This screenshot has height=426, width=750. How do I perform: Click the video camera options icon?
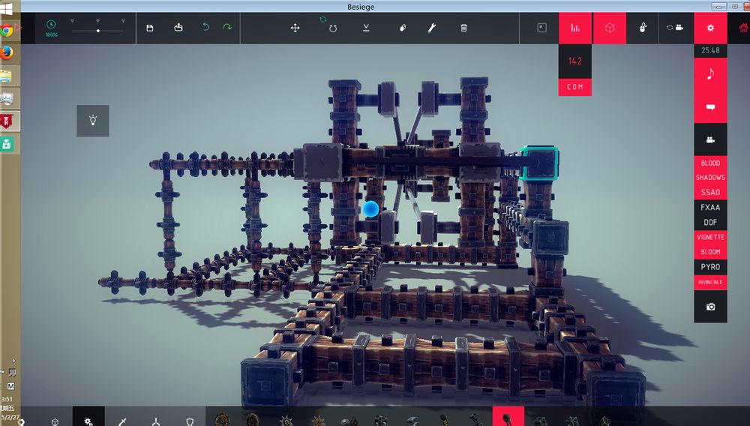pyautogui.click(x=710, y=139)
